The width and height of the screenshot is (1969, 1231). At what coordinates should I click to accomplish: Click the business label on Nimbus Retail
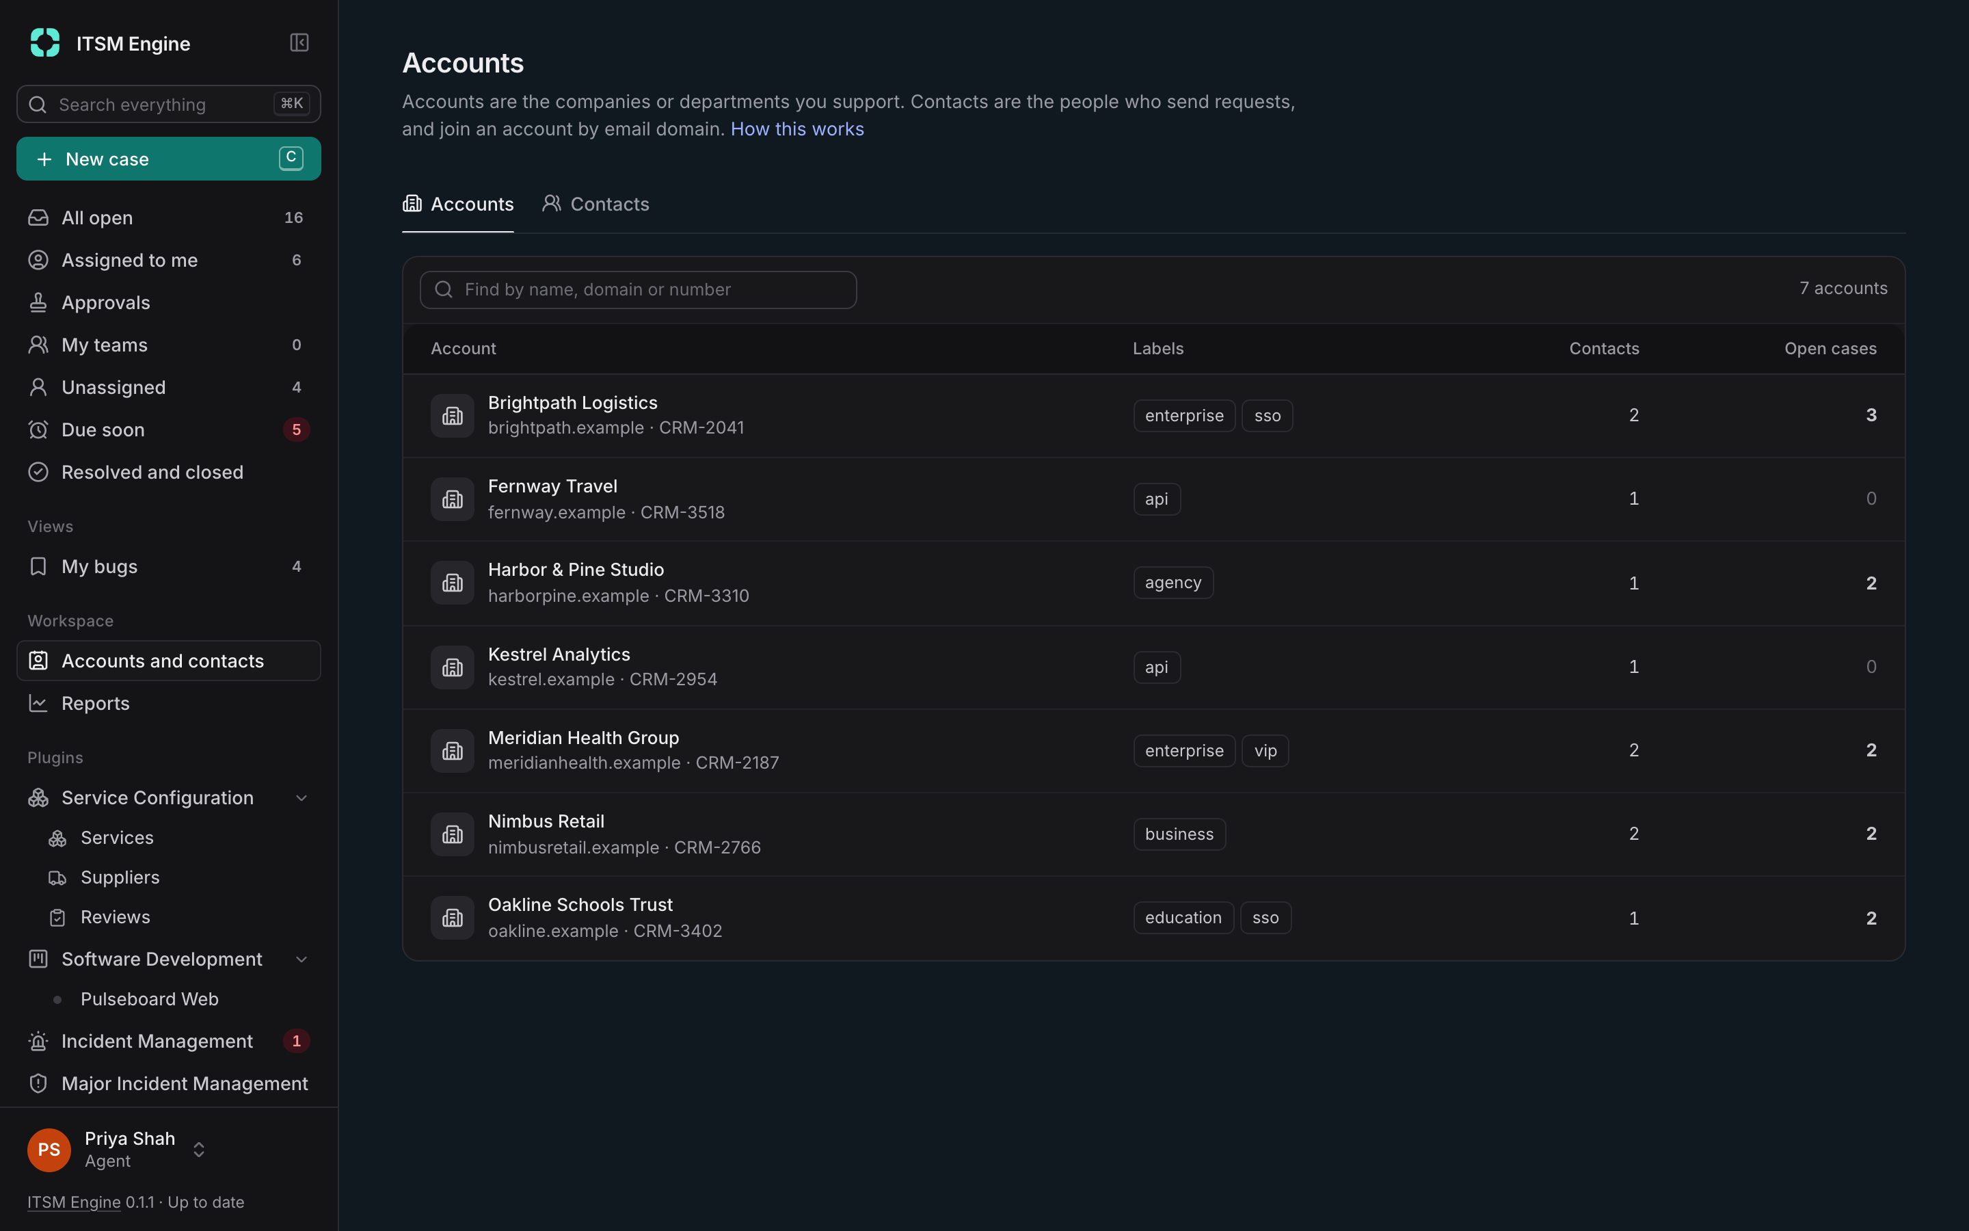point(1179,834)
